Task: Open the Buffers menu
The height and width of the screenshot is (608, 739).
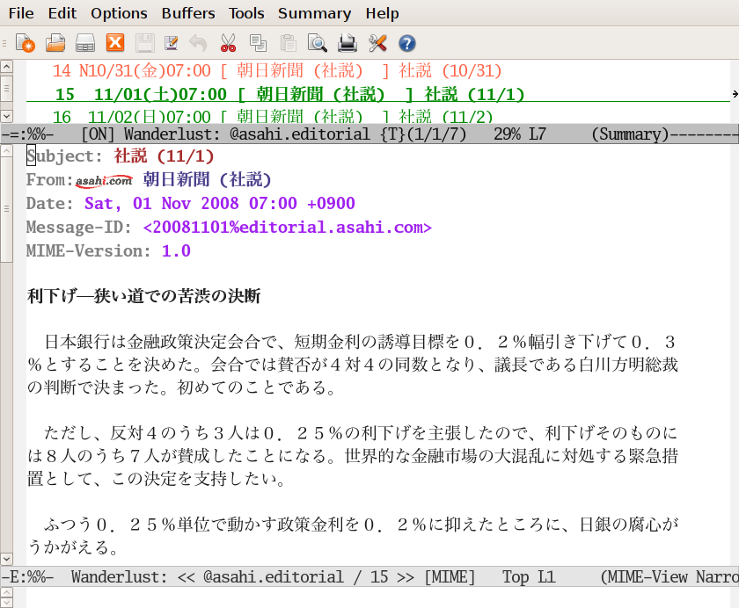Action: (x=188, y=13)
